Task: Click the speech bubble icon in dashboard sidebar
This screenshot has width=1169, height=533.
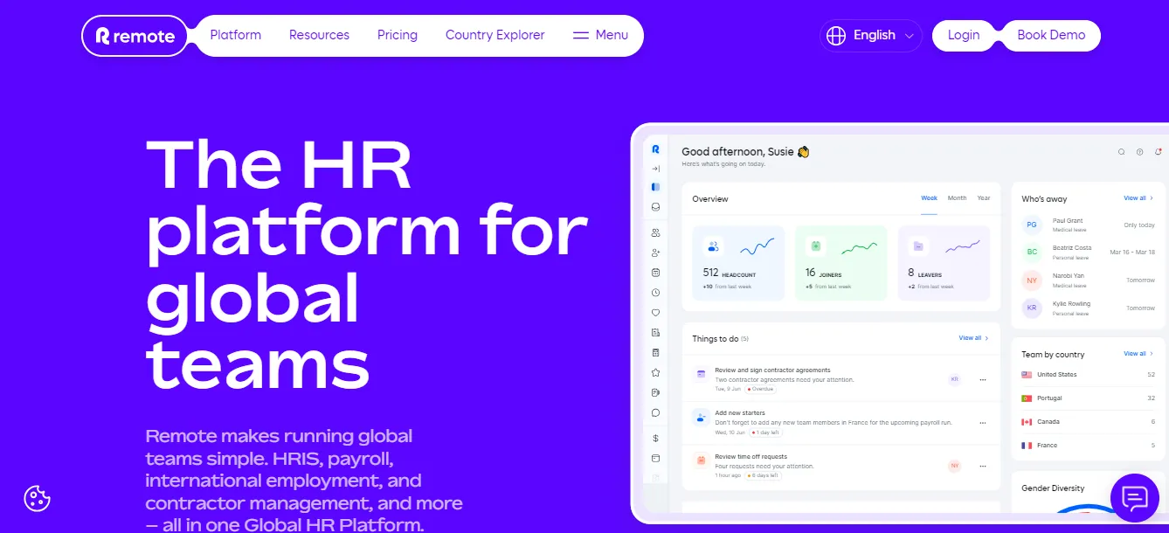Action: tap(655, 413)
